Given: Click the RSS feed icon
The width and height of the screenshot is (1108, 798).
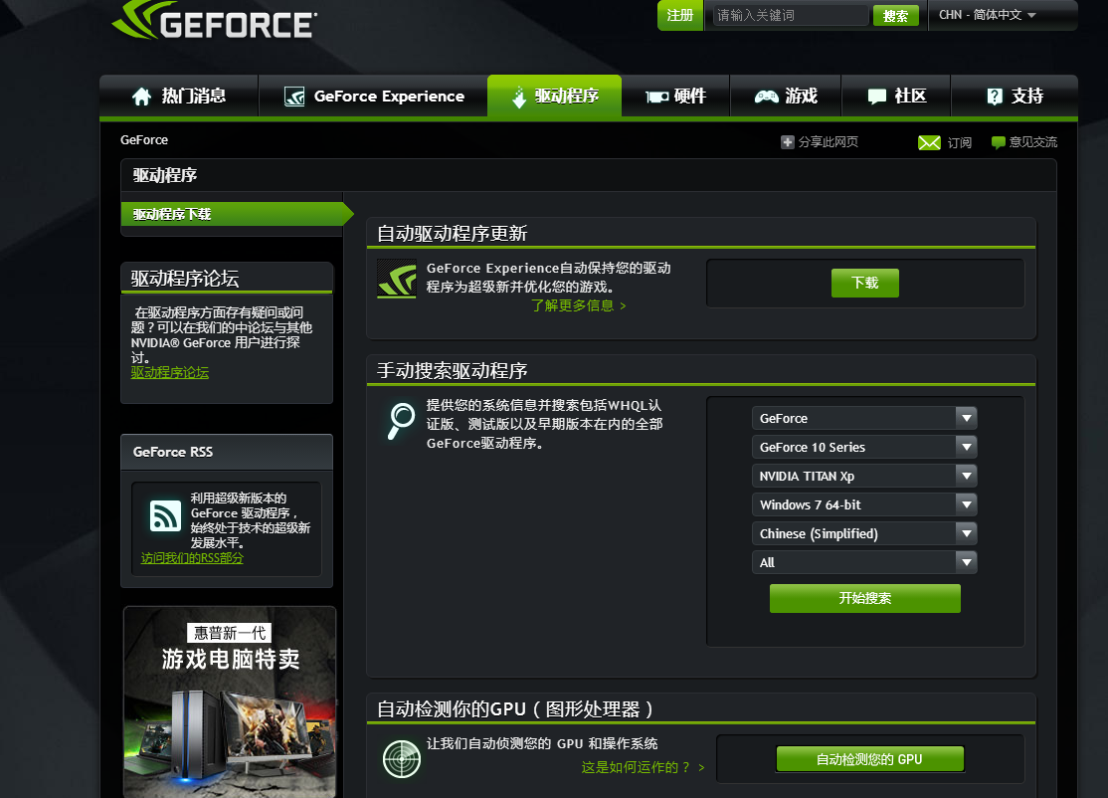Looking at the screenshot, I should (165, 516).
